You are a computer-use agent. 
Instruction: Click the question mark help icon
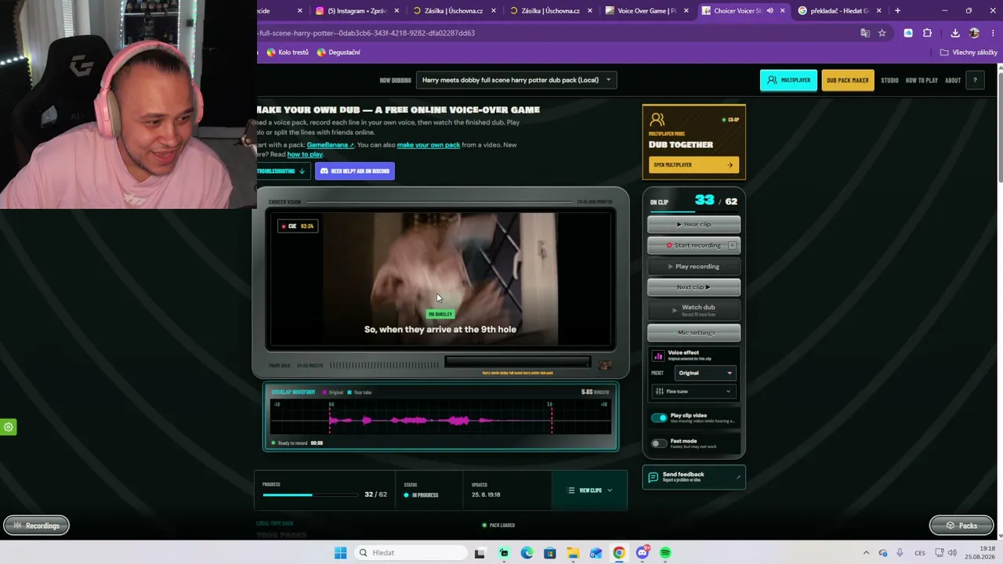coord(975,80)
